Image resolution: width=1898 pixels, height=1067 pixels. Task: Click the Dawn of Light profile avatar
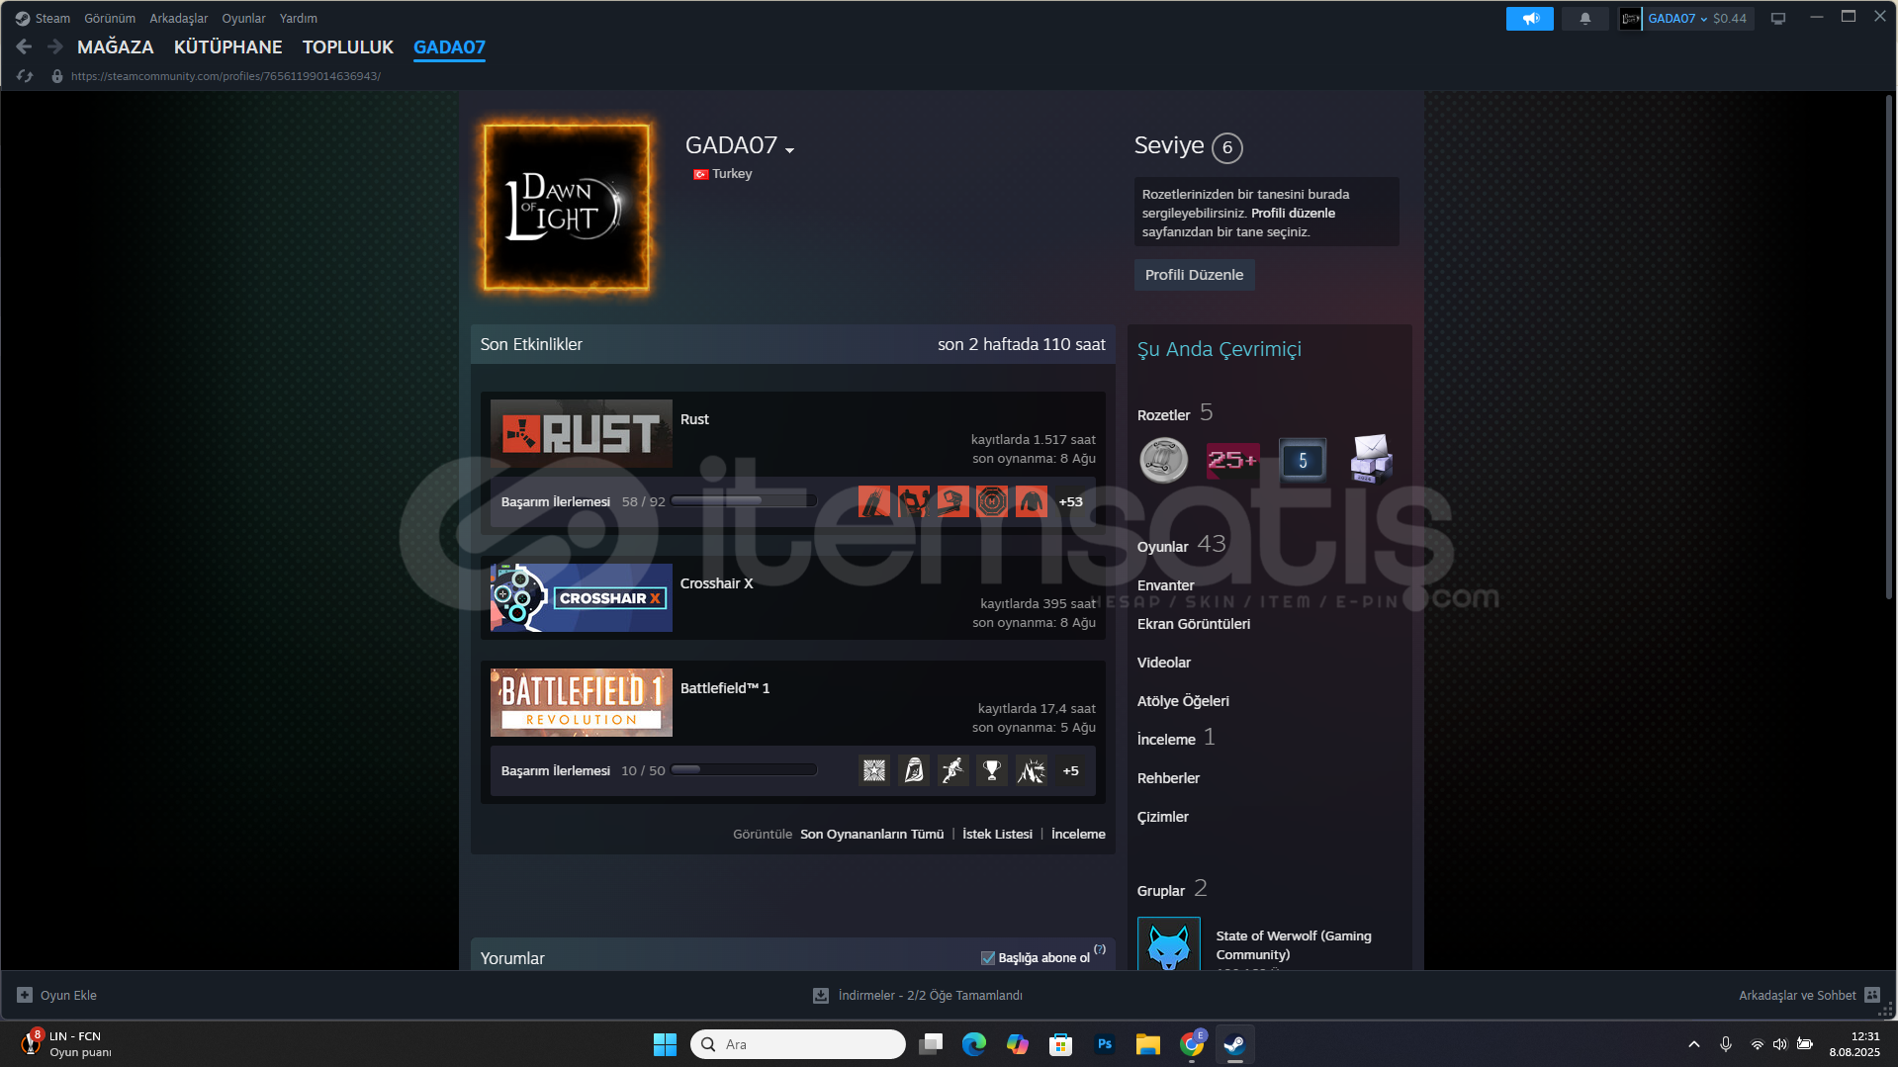coord(567,208)
